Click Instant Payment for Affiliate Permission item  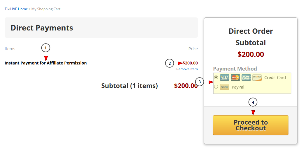(46, 63)
